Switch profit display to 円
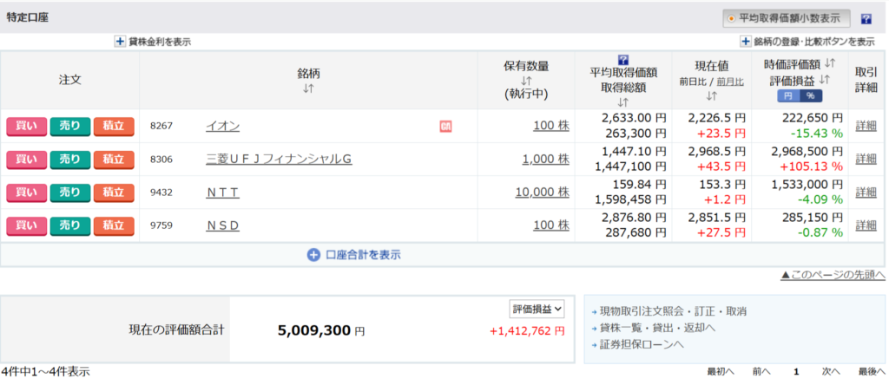 click(787, 95)
